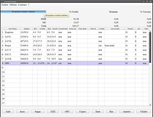The image size is (153, 117).
Task: Click the 36500.0 montant cell
Action: click(26, 63)
